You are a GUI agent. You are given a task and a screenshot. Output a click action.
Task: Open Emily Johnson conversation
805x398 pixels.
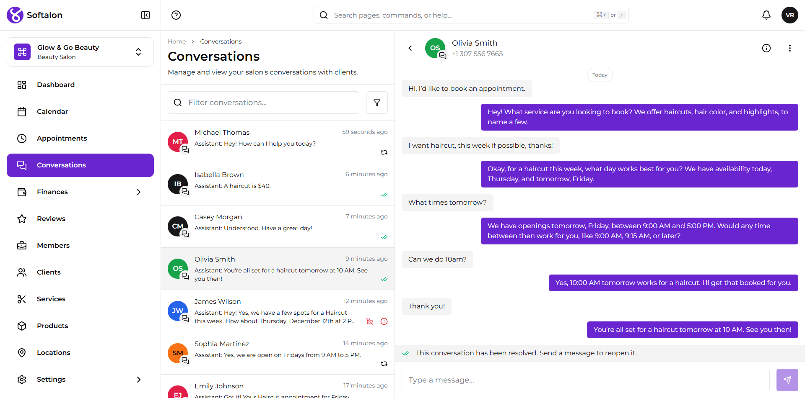278,386
